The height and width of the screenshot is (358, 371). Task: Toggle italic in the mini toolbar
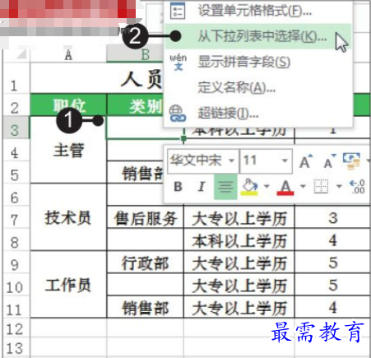[202, 187]
